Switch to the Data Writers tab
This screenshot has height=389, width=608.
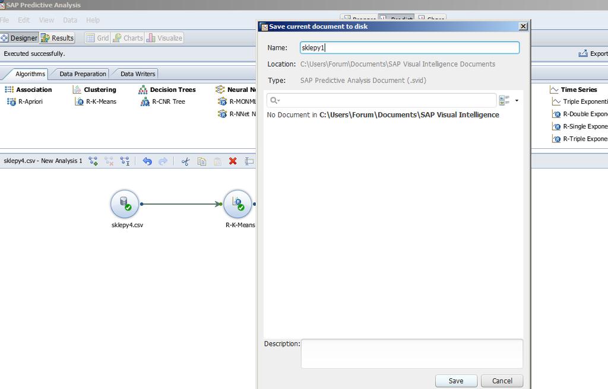[x=138, y=74]
